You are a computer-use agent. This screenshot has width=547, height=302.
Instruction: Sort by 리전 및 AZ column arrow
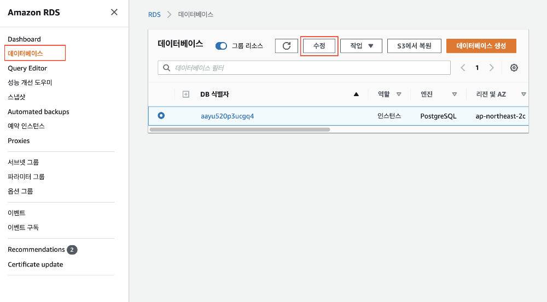[523, 94]
